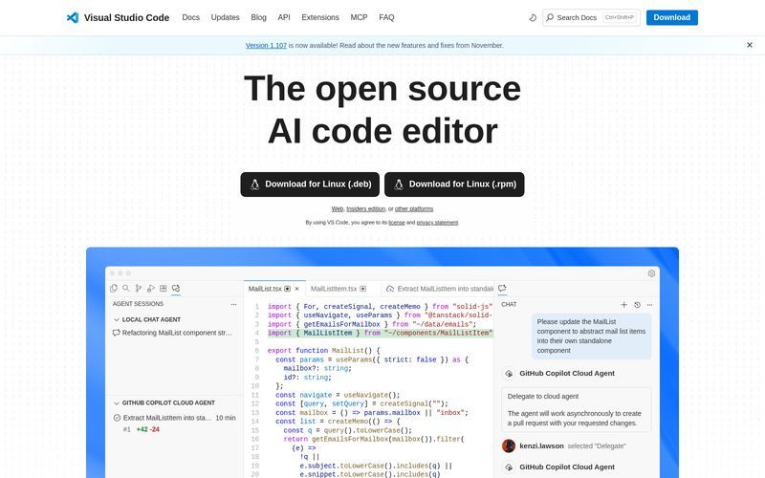Click the first GitHub Copilot Cloud Agent avatar icon

509,373
